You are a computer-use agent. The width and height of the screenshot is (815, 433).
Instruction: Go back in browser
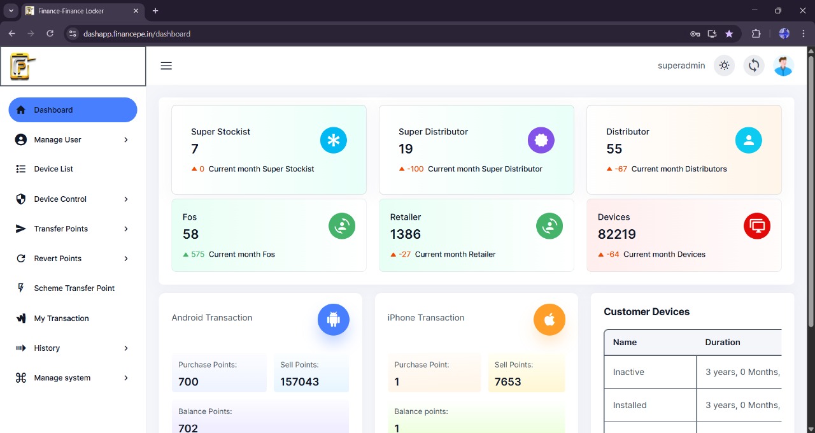(x=11, y=34)
